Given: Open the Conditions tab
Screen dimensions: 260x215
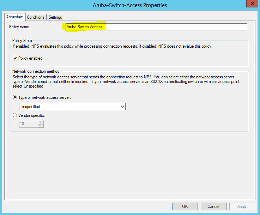Looking at the screenshot, I should pos(36,17).
